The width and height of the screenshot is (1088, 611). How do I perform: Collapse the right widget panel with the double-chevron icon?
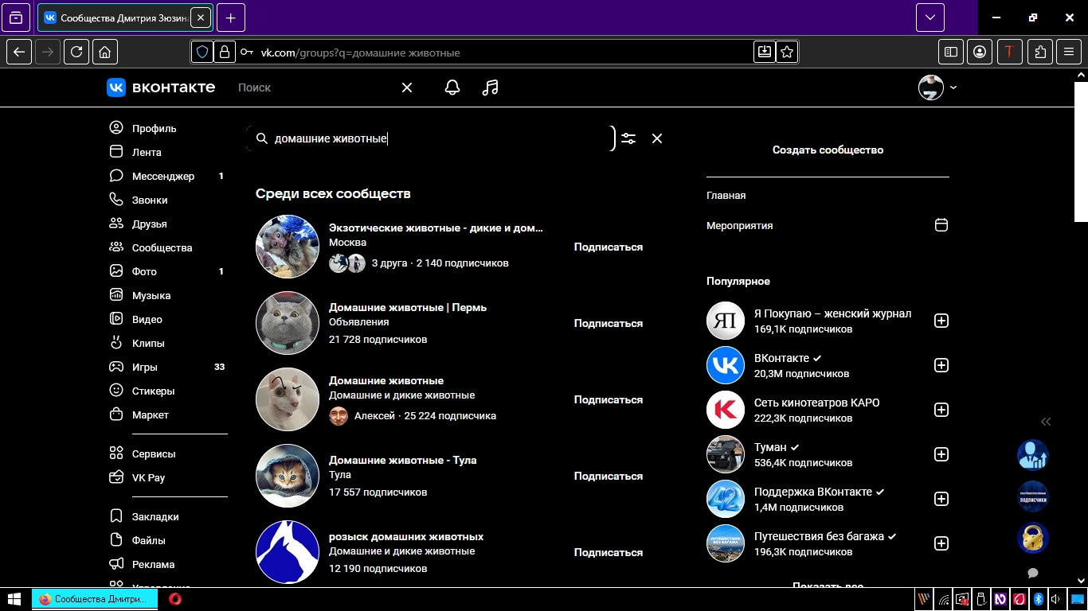coord(1046,422)
